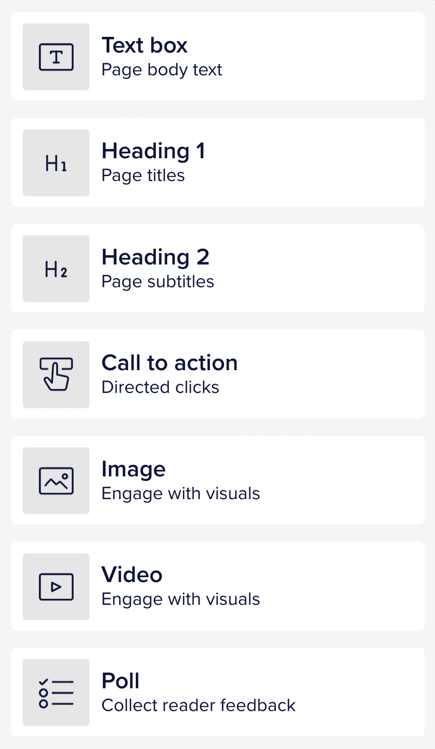Click the 'Page titles' description
Screen dimensions: 435x749
point(143,176)
